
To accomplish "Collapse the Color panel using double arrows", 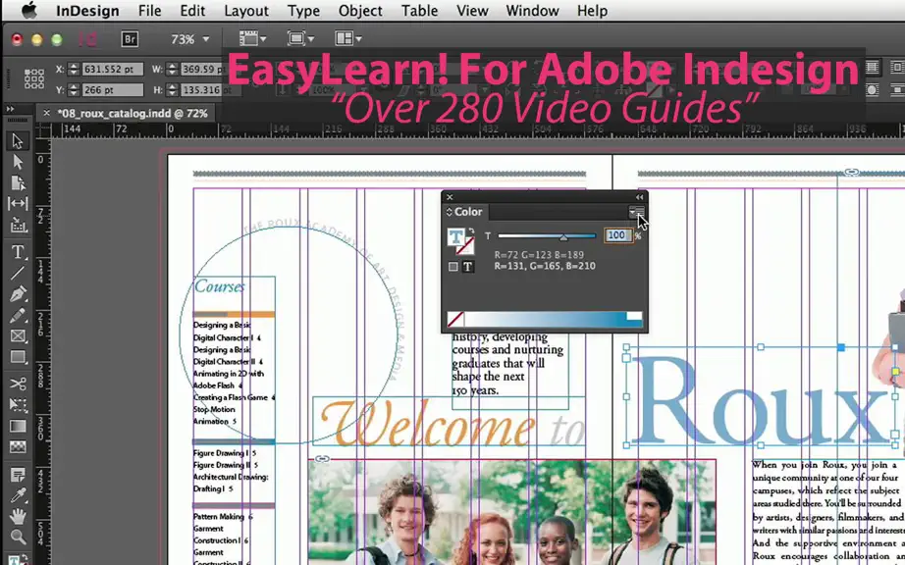I will tap(639, 197).
